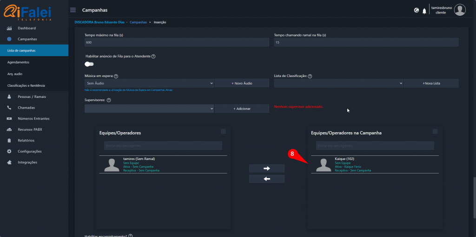Click Tempo máximo na fila field

pos(177,42)
